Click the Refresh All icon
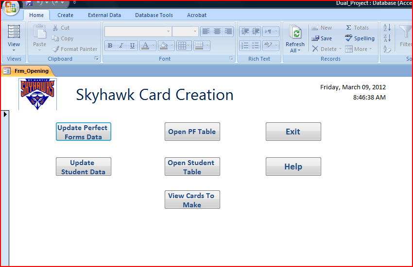This screenshot has height=267, width=413. point(295,33)
